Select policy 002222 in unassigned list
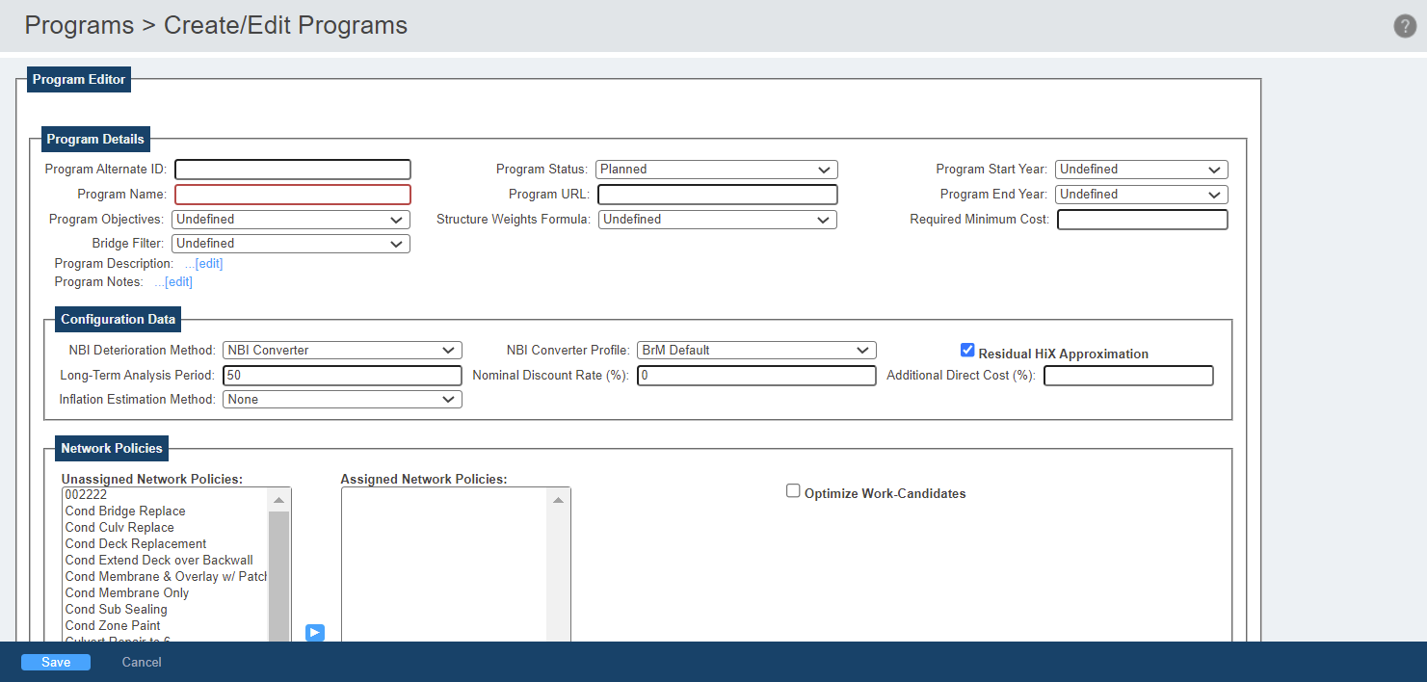The height and width of the screenshot is (682, 1427). tap(165, 495)
